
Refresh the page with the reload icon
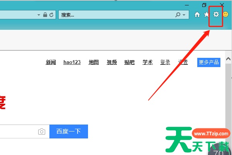pyautogui.click(x=51, y=15)
